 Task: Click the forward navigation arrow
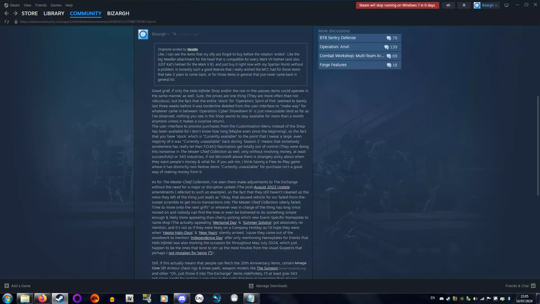coord(15,13)
